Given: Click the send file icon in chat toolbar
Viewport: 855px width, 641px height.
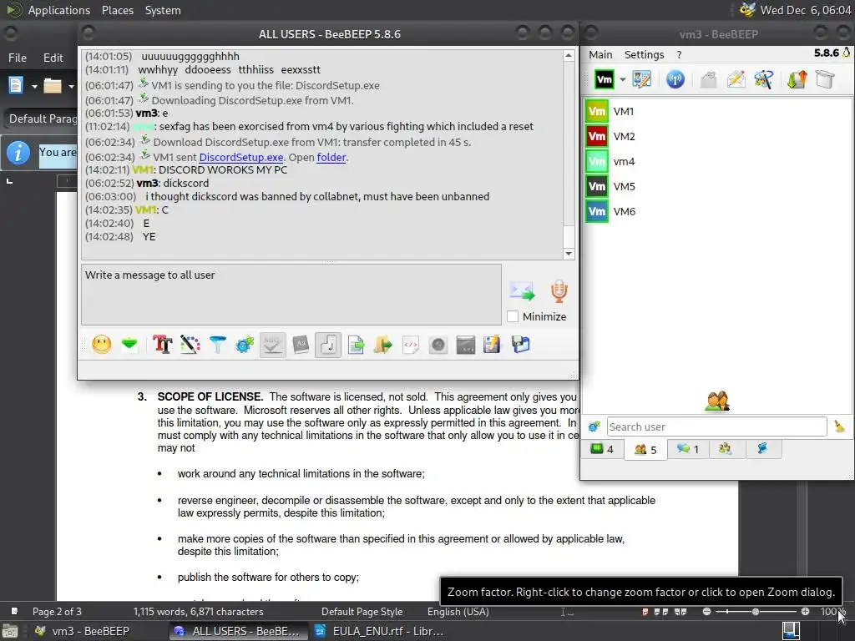Looking at the screenshot, I should click(356, 345).
